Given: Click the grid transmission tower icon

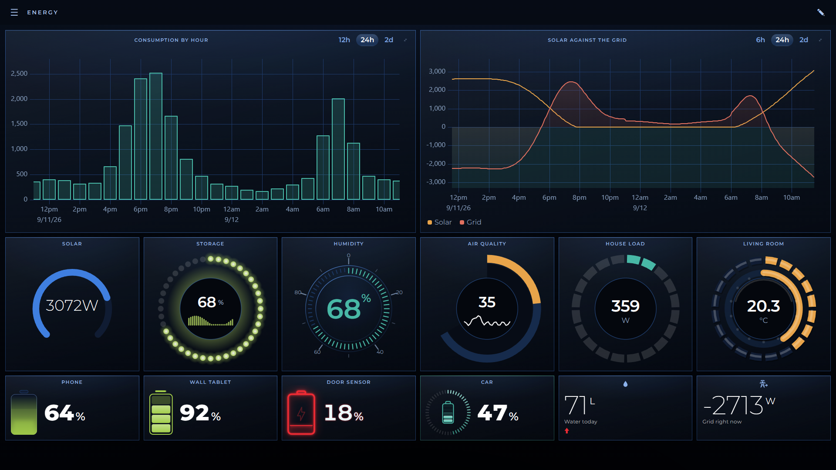Looking at the screenshot, I should pos(763,384).
